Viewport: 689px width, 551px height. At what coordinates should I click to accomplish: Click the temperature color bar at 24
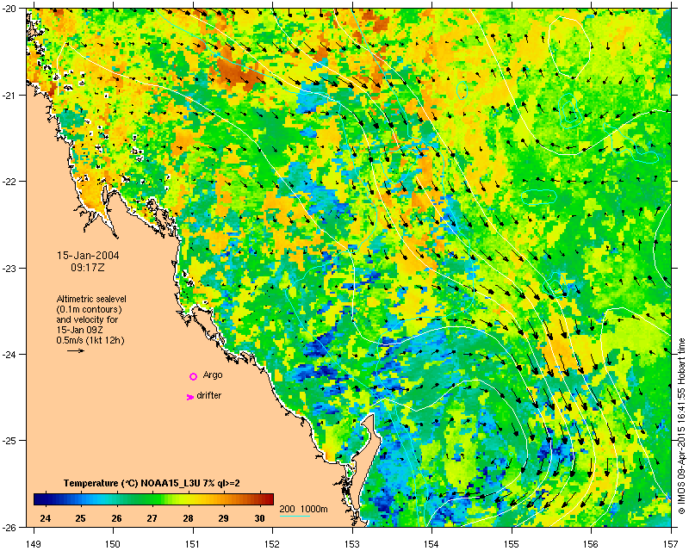coord(46,499)
